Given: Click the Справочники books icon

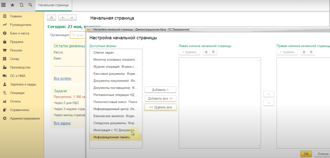Looking at the screenshot, I should click(4, 110).
